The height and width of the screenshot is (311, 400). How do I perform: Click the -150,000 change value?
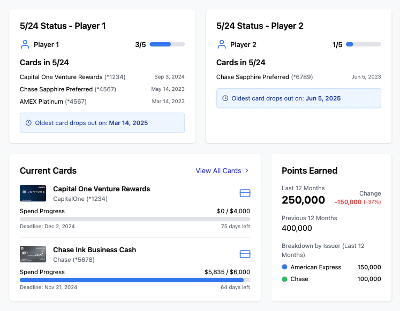pos(348,202)
